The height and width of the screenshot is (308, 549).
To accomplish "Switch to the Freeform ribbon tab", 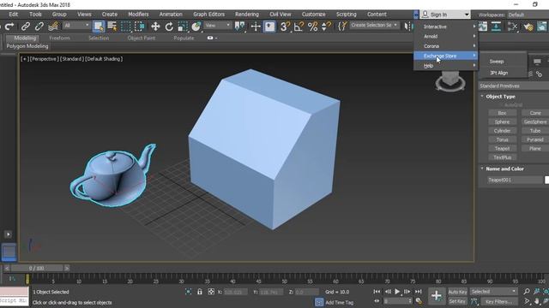I will (59, 38).
